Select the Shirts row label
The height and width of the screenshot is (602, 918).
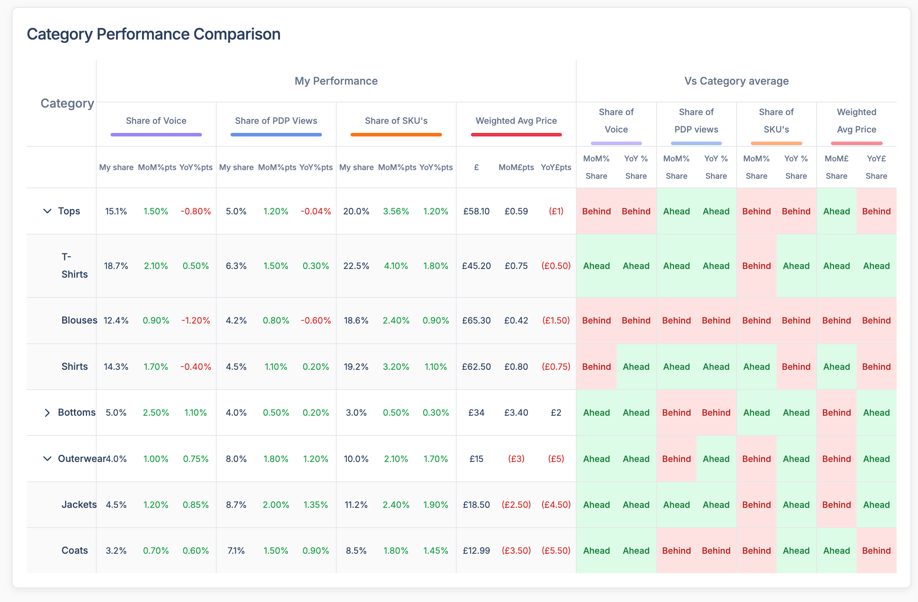pos(74,367)
